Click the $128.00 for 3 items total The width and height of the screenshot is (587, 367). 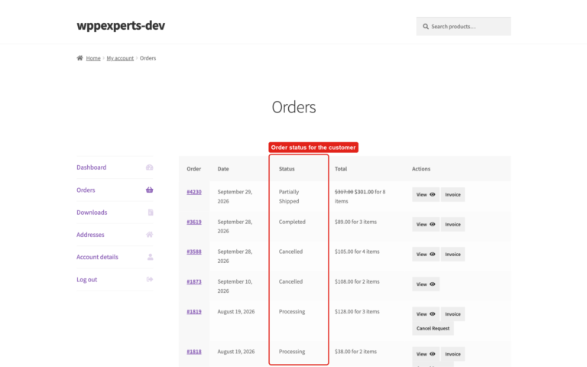[x=357, y=312]
